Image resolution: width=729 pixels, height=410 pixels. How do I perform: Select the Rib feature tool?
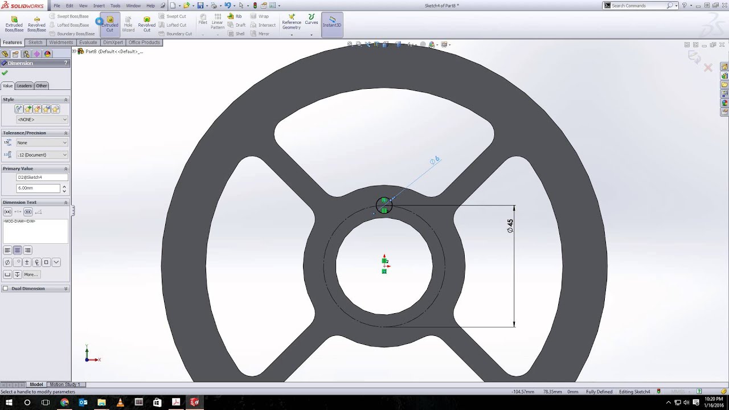[x=235, y=17]
